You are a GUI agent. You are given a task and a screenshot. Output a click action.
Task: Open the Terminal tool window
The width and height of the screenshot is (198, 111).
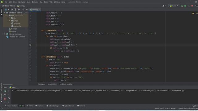81,106
